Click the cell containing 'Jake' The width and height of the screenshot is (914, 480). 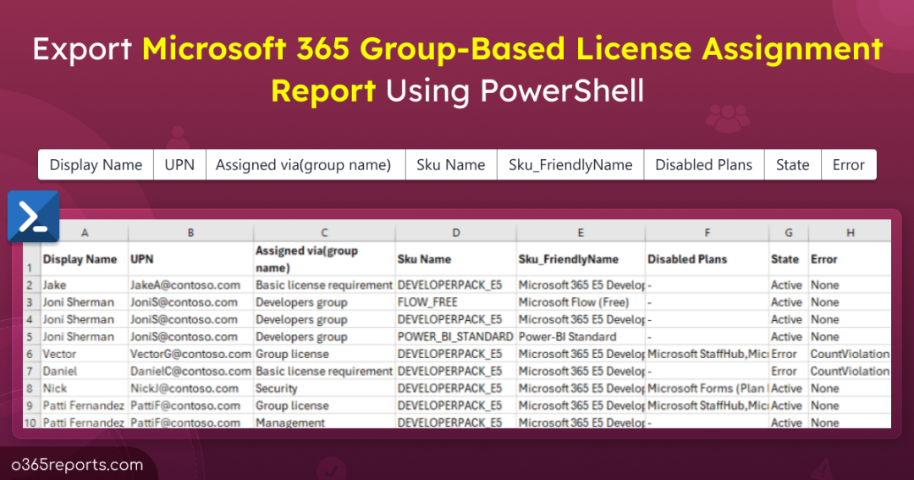(x=85, y=285)
